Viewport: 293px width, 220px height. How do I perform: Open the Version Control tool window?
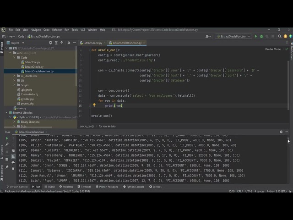[17, 187]
